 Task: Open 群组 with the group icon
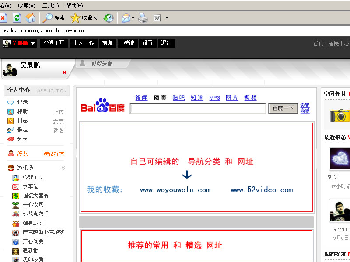click(x=10, y=130)
